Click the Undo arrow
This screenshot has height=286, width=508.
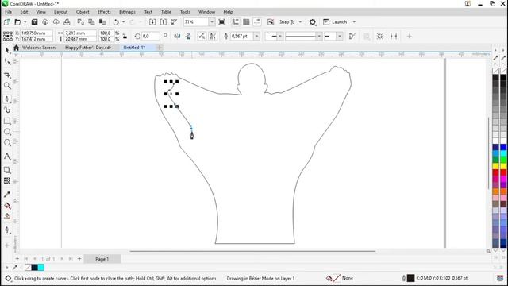point(116,22)
